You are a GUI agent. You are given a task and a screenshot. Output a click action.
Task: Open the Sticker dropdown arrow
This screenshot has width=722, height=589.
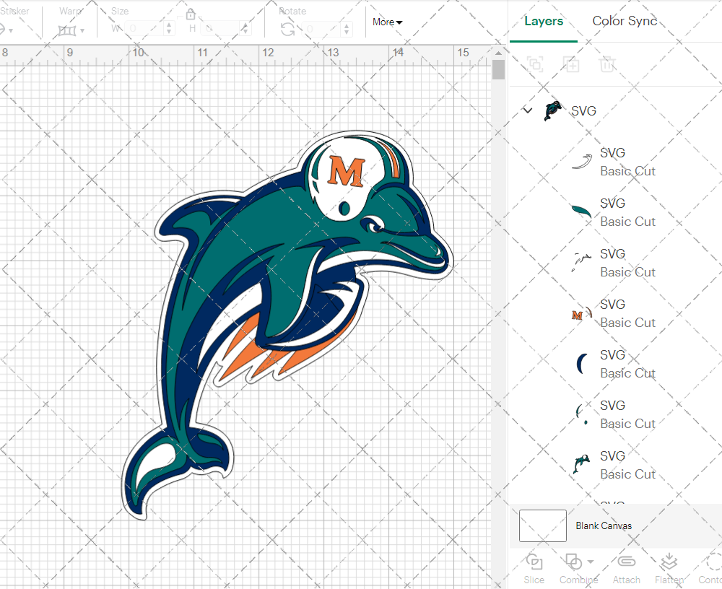tap(11, 31)
